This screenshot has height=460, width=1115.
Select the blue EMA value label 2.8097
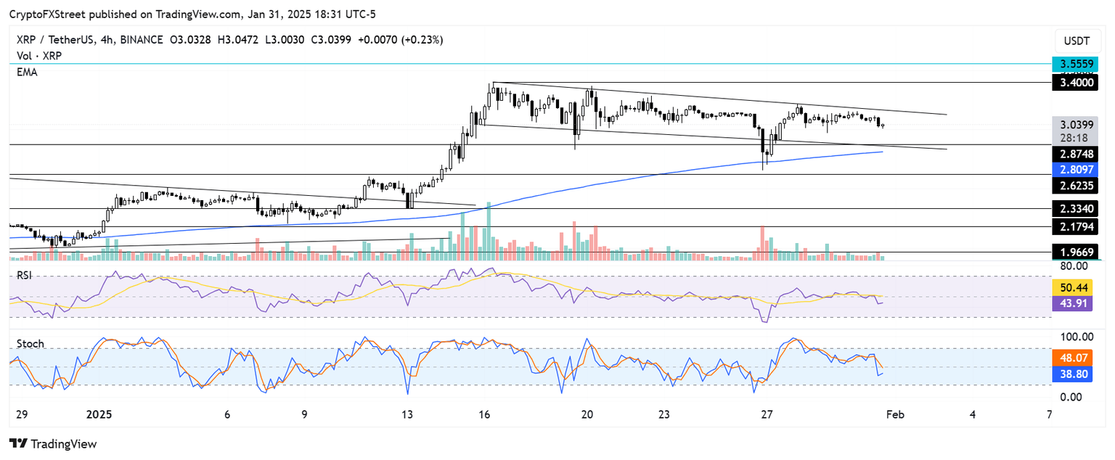point(1077,170)
